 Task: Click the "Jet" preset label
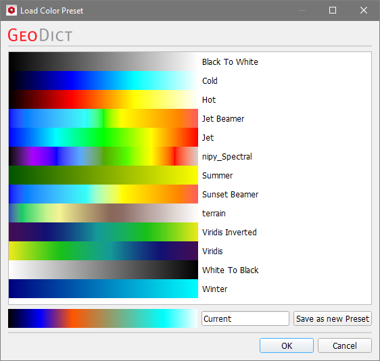coord(208,138)
